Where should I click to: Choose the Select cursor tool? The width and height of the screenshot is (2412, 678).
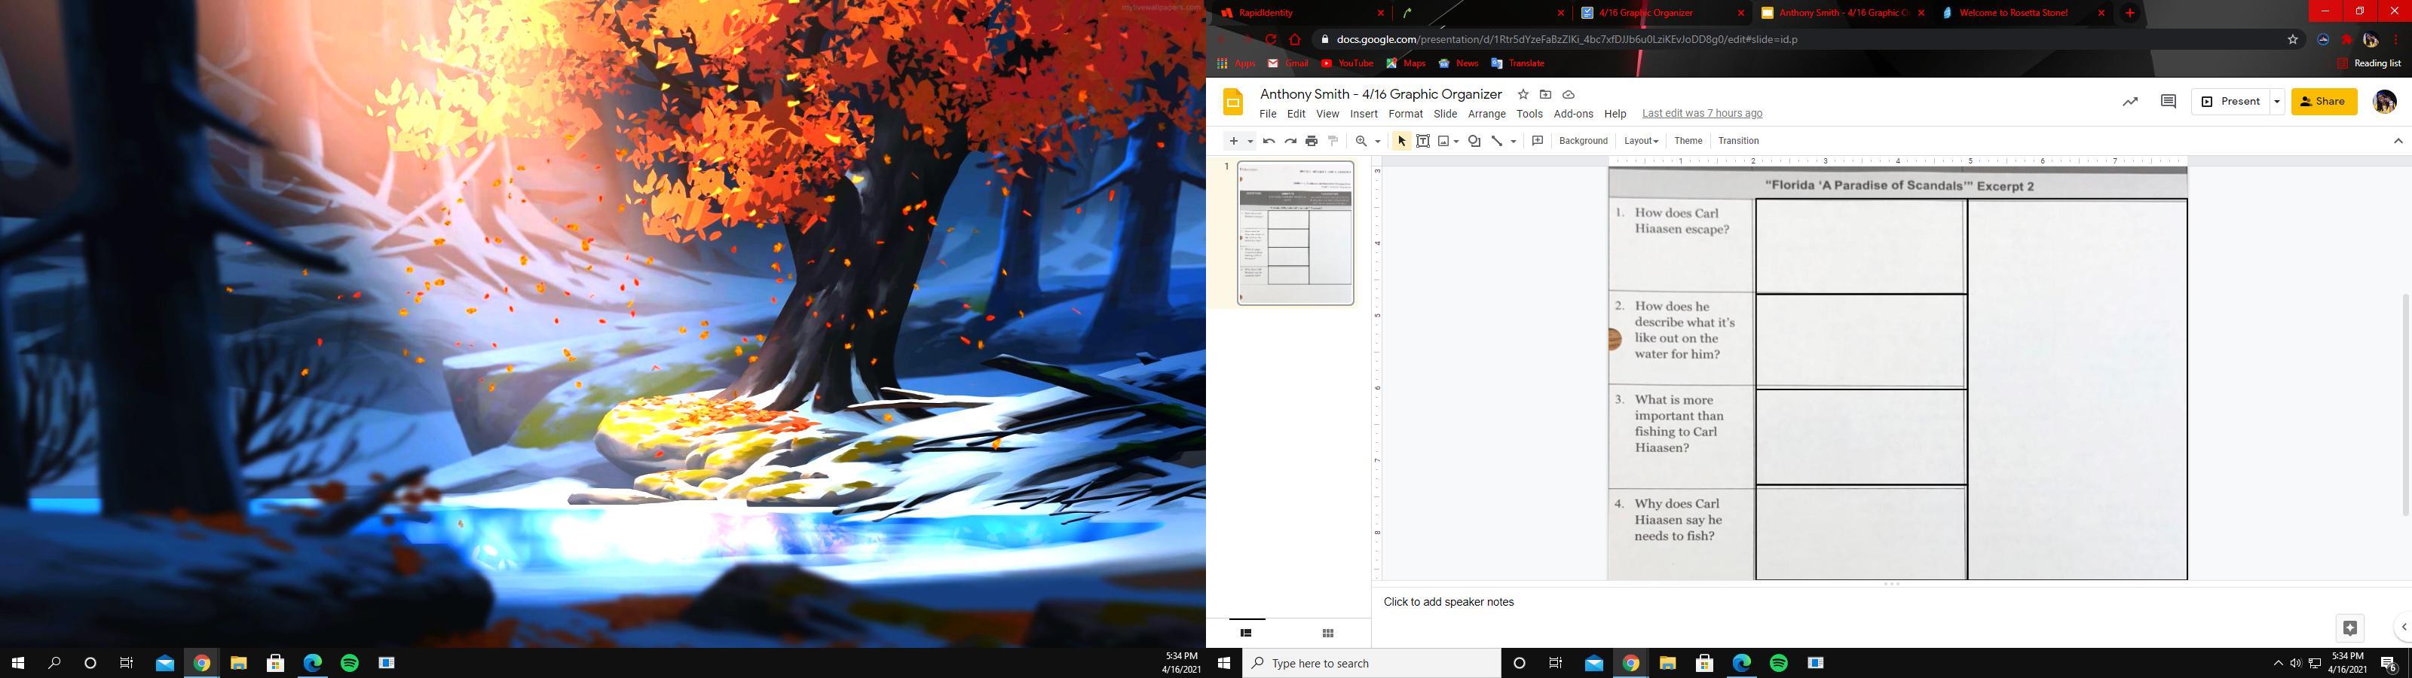[1402, 142]
